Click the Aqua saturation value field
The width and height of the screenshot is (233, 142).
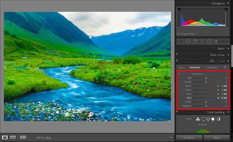point(224,94)
